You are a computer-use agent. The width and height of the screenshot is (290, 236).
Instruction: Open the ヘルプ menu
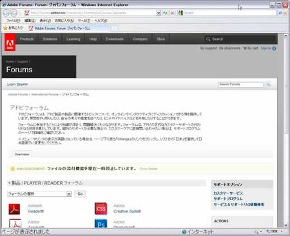point(101,21)
